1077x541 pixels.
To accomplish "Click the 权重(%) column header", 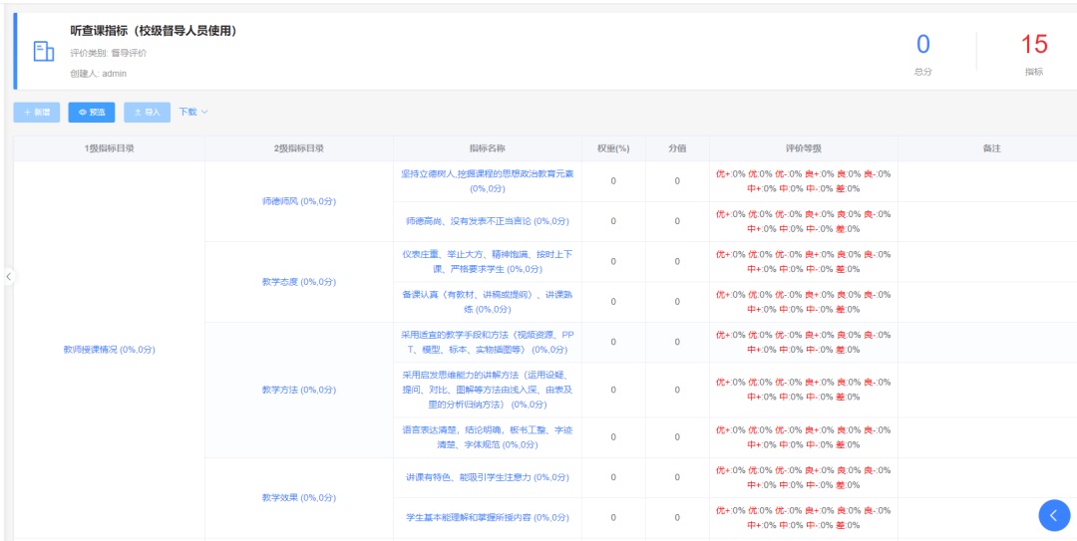I will coord(613,148).
